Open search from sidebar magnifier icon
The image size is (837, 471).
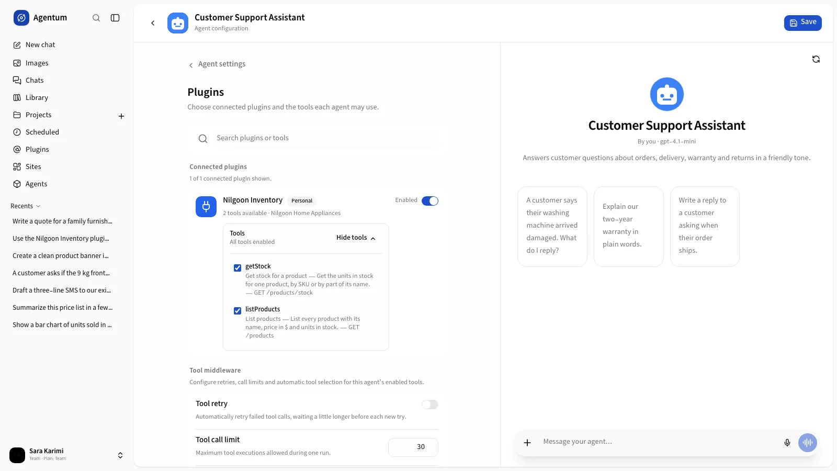point(96,18)
